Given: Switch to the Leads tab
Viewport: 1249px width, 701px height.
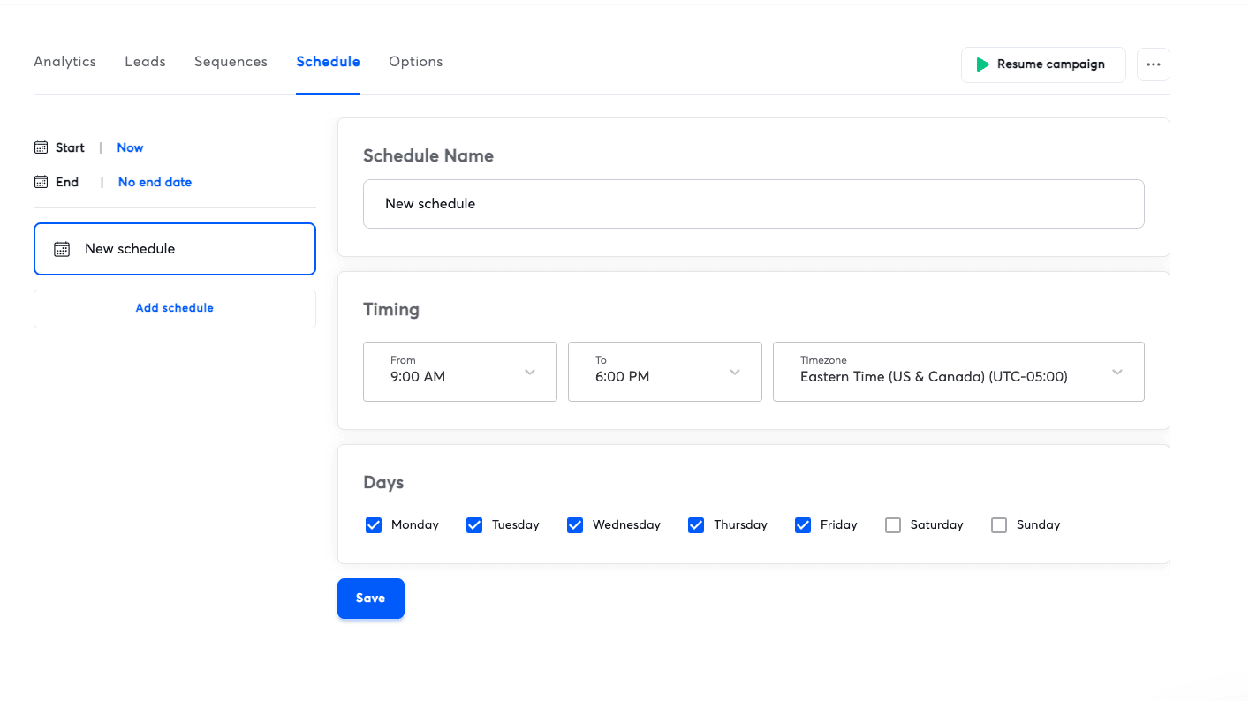Looking at the screenshot, I should tap(146, 62).
